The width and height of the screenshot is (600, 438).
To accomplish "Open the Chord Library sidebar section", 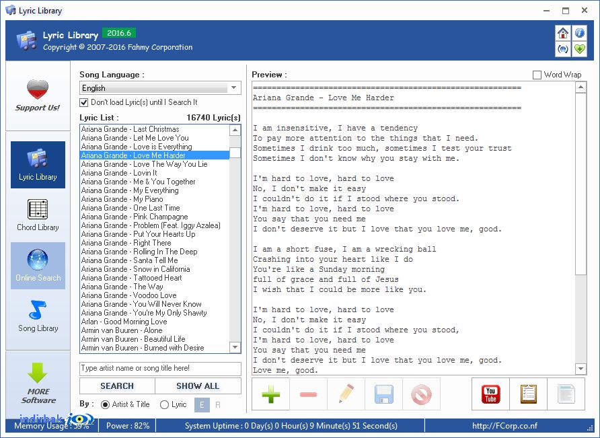I will click(38, 215).
